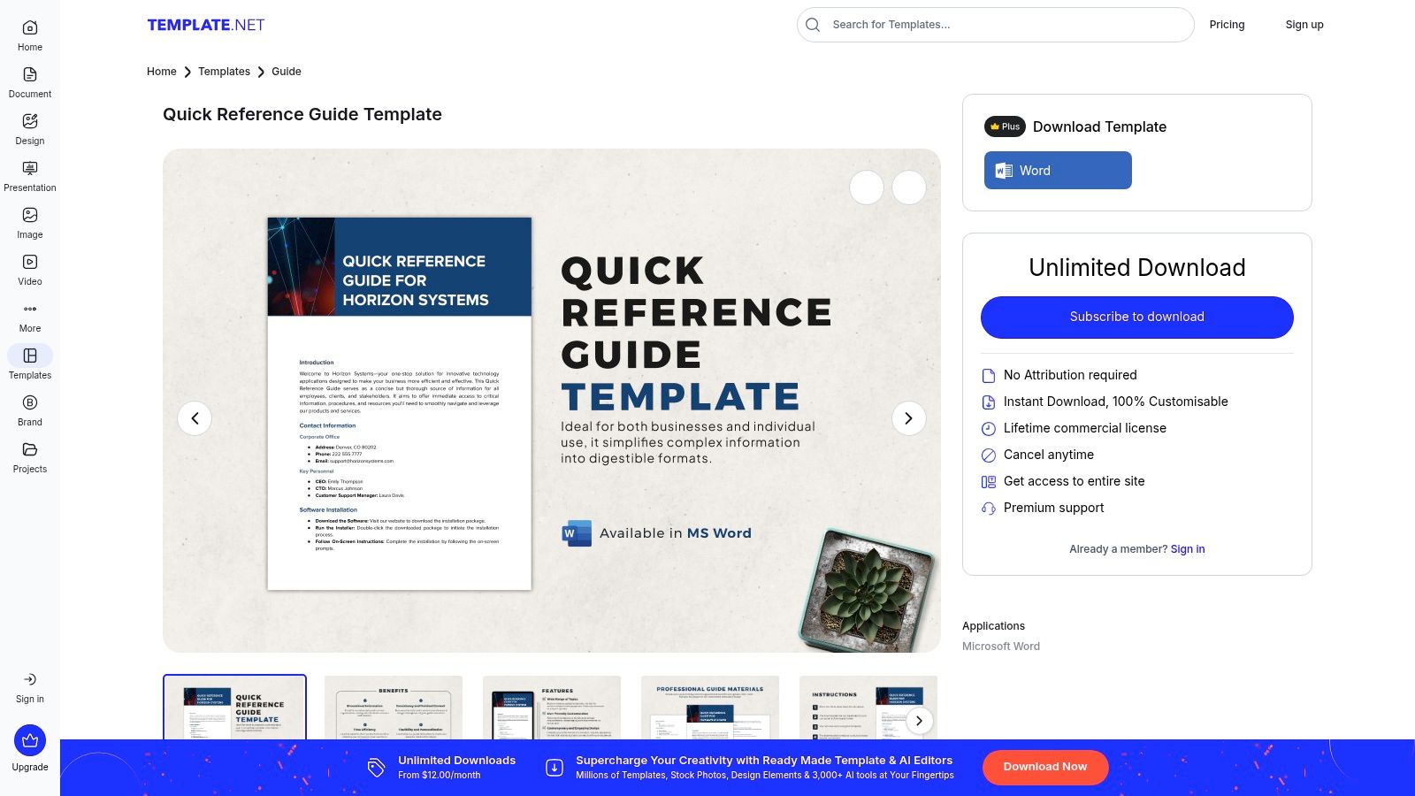Viewport: 1415px width, 796px height.
Task: Click the next-image arrow on the preview carousel
Action: click(x=908, y=417)
